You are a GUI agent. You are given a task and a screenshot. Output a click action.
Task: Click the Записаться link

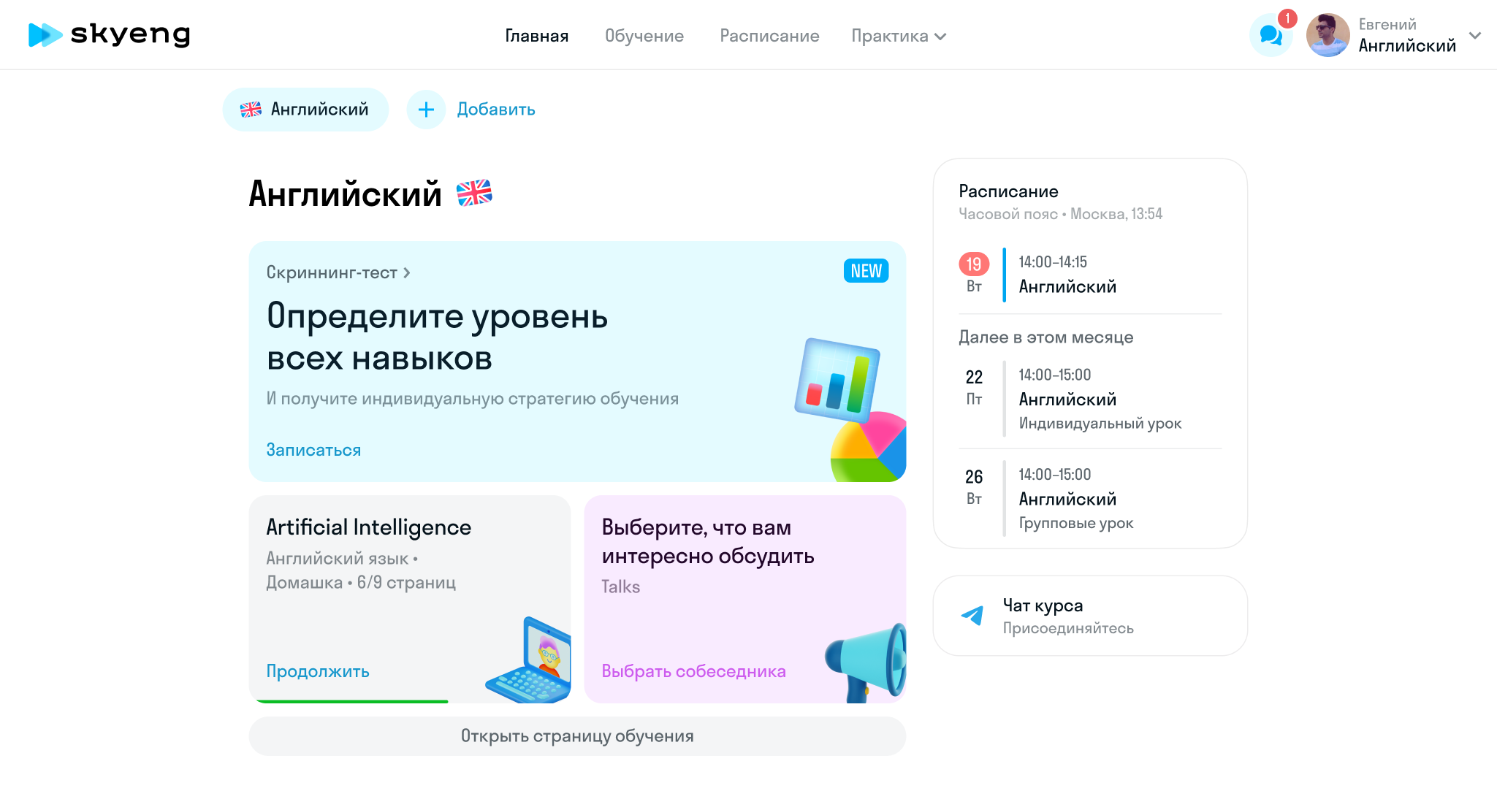[313, 450]
